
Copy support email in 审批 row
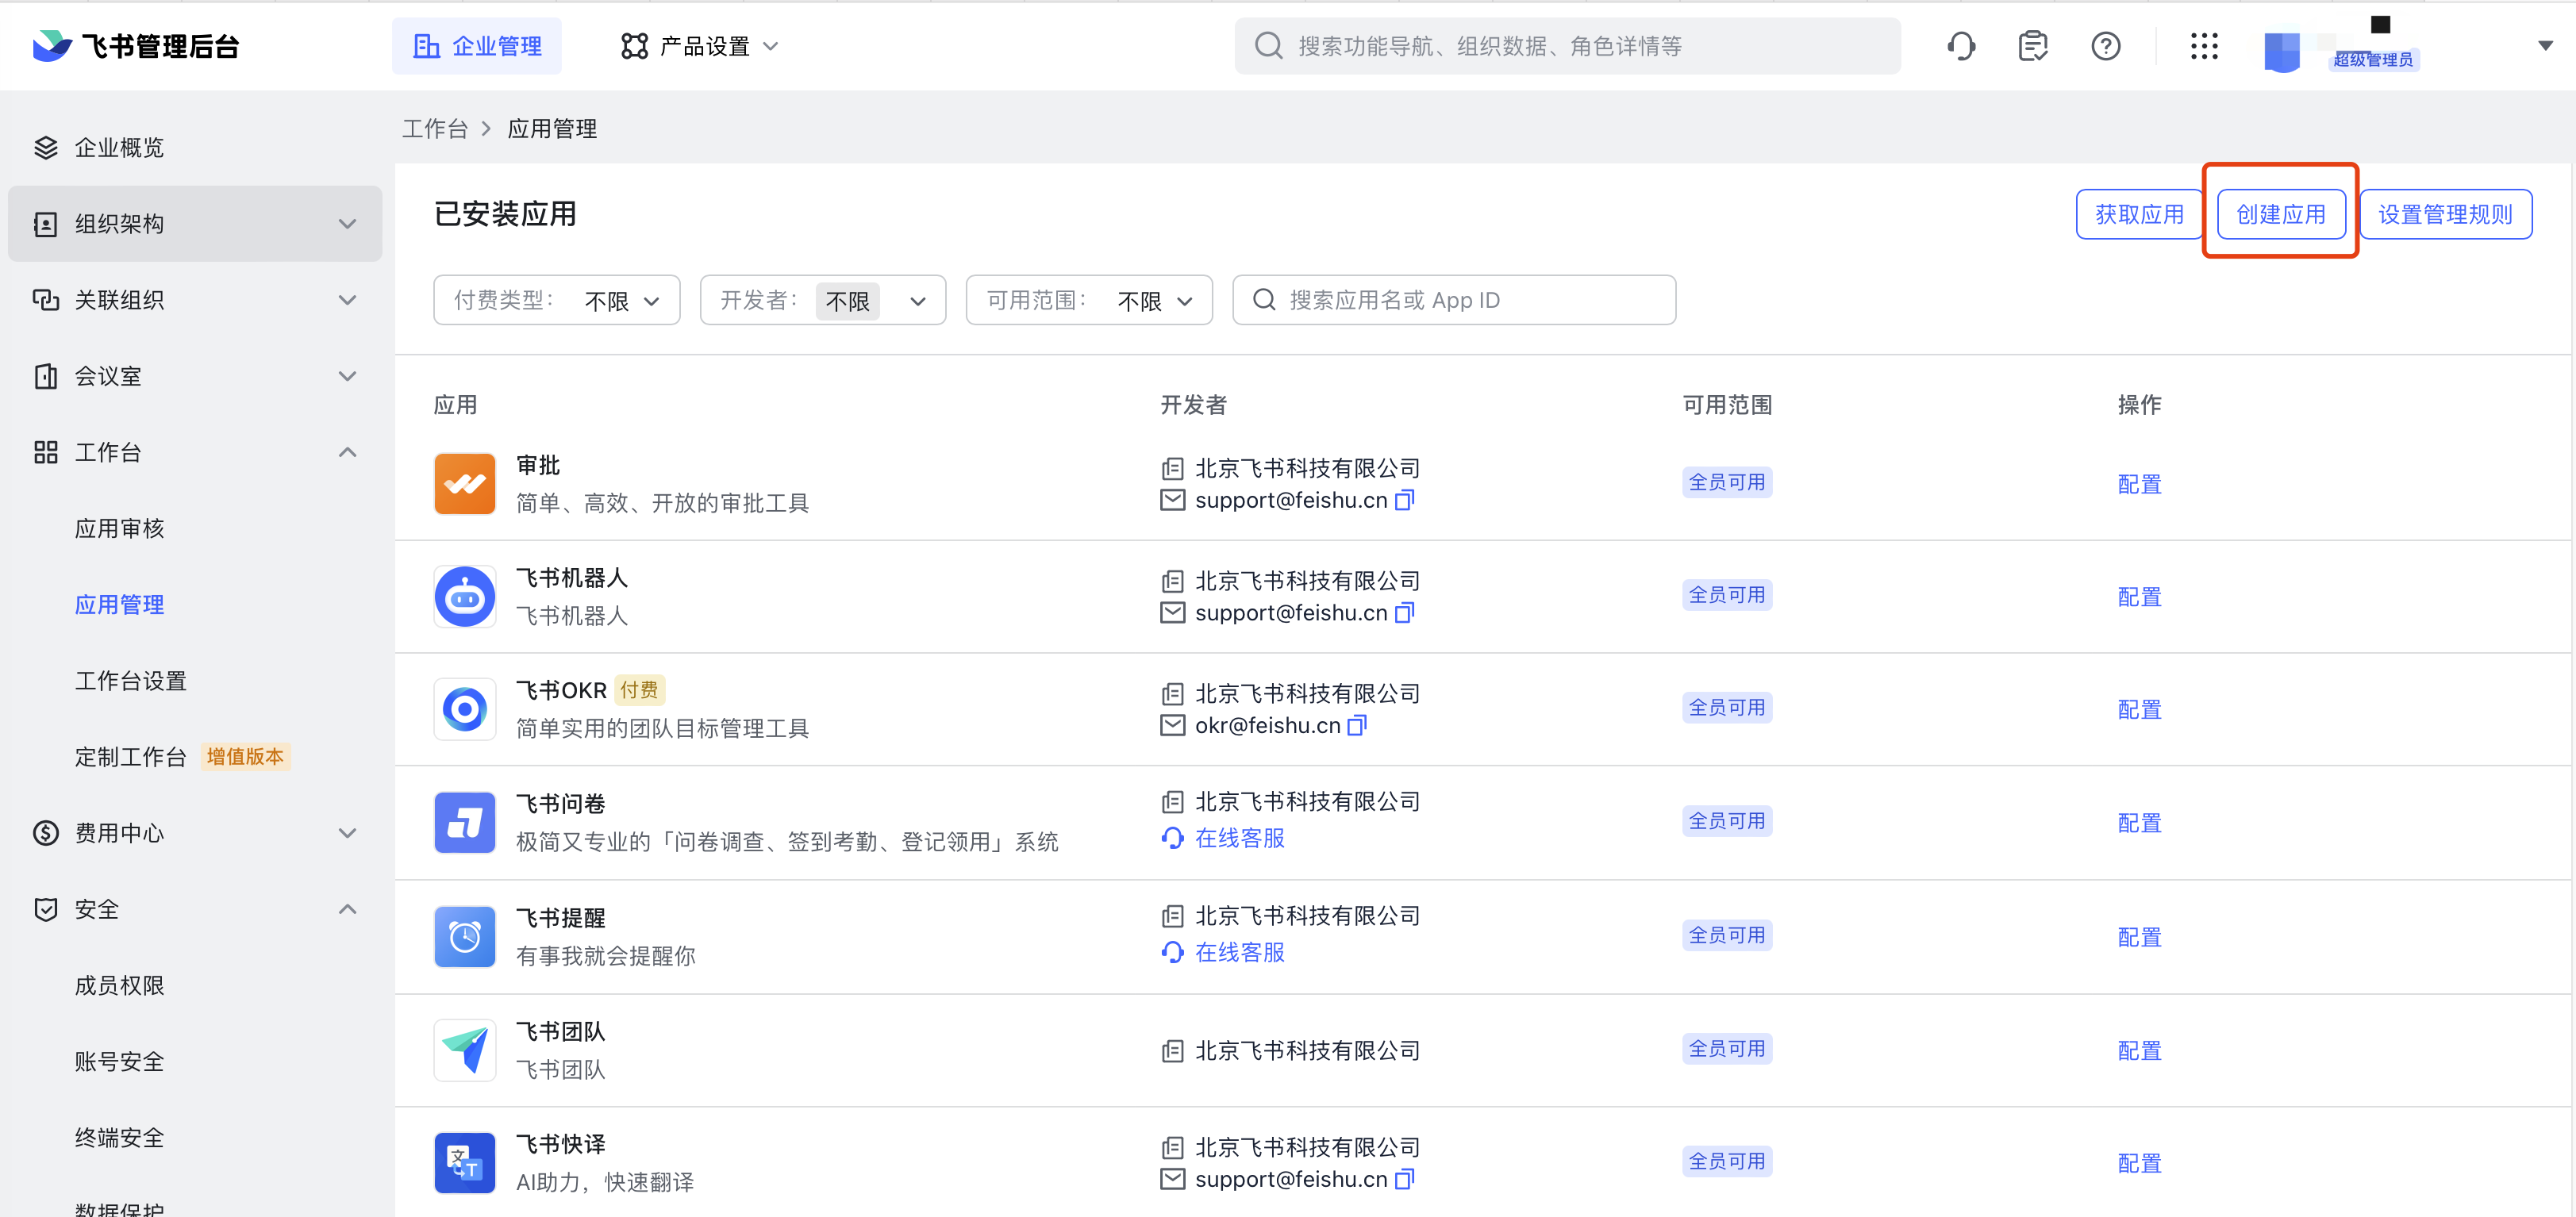(x=1404, y=500)
